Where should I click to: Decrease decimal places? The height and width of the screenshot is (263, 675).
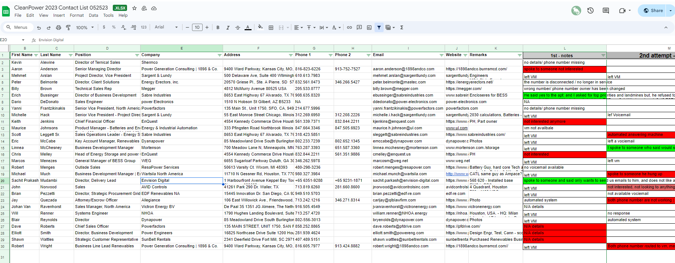click(x=124, y=27)
